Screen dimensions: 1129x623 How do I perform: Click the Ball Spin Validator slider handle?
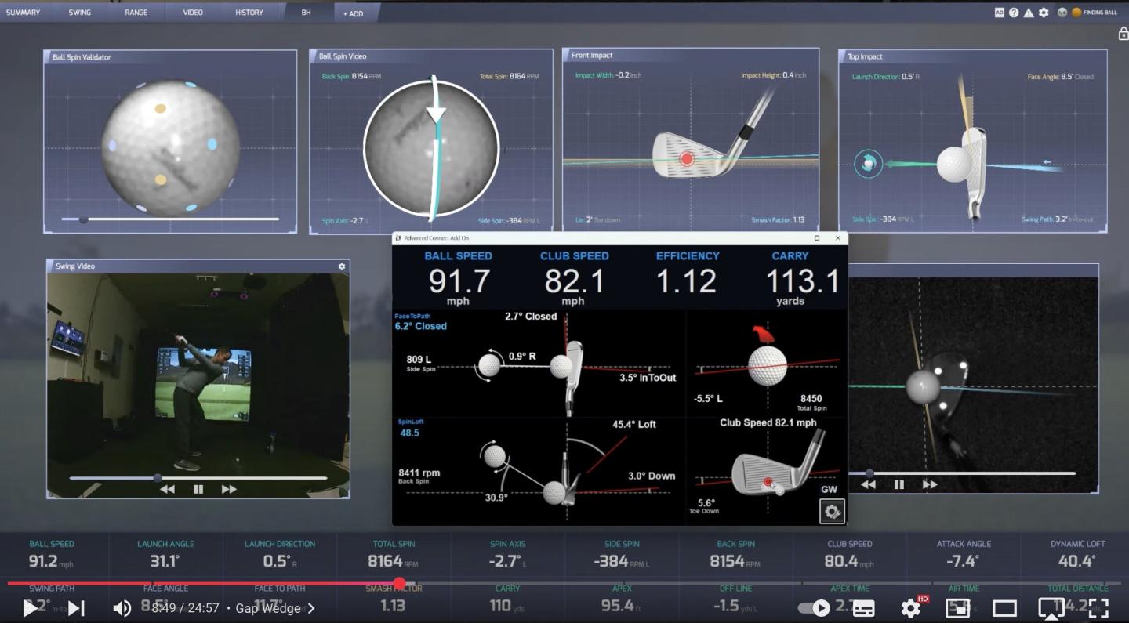coord(84,219)
